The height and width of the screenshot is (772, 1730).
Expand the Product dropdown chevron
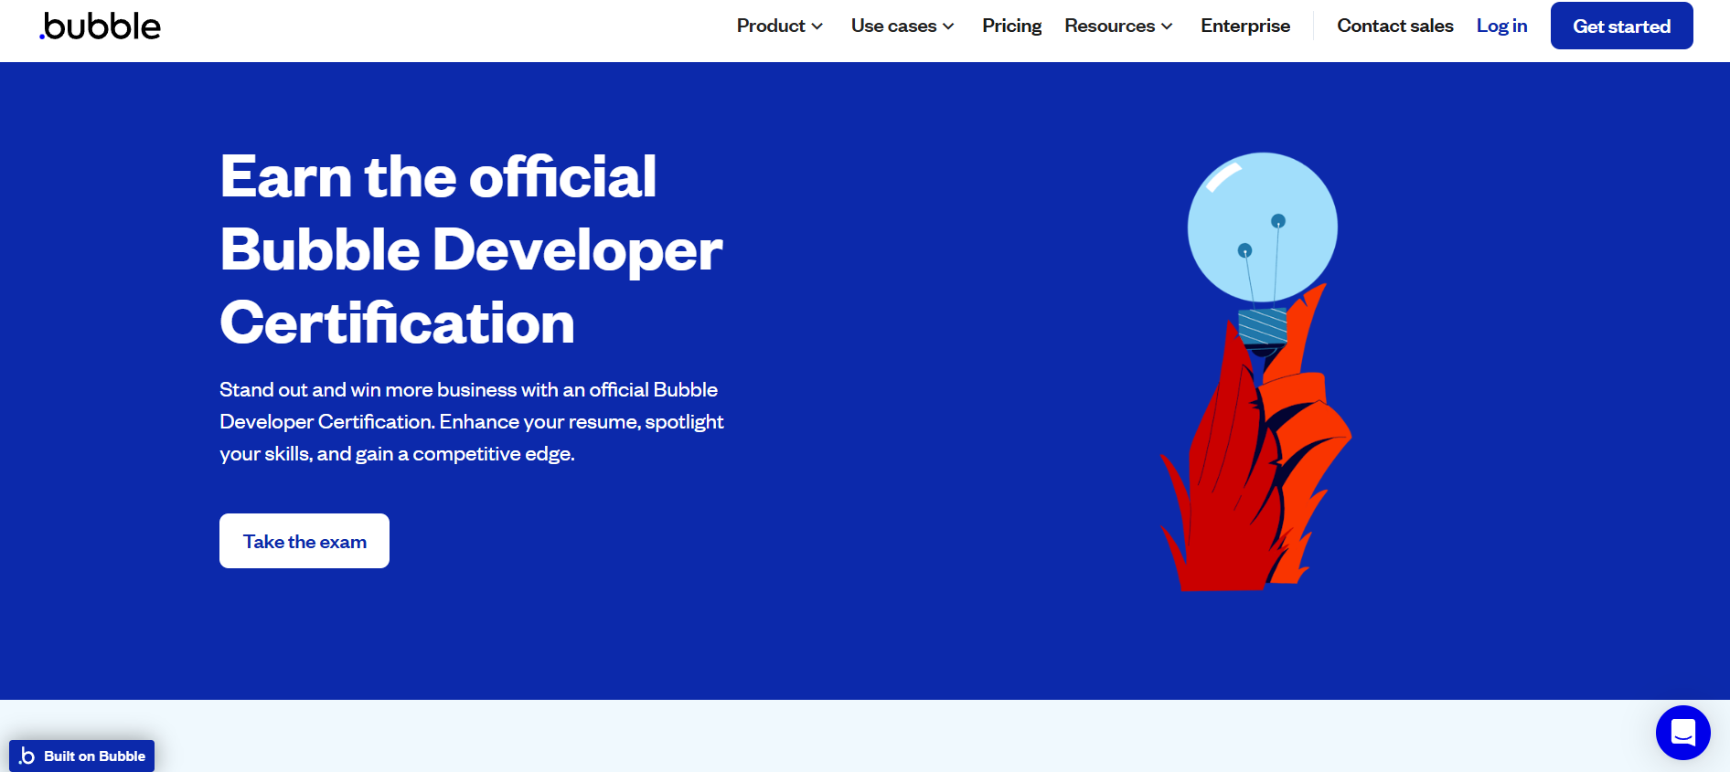(817, 26)
